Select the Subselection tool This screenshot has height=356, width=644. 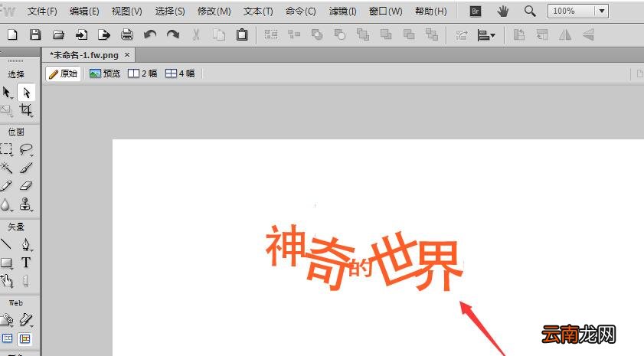pyautogui.click(x=26, y=93)
